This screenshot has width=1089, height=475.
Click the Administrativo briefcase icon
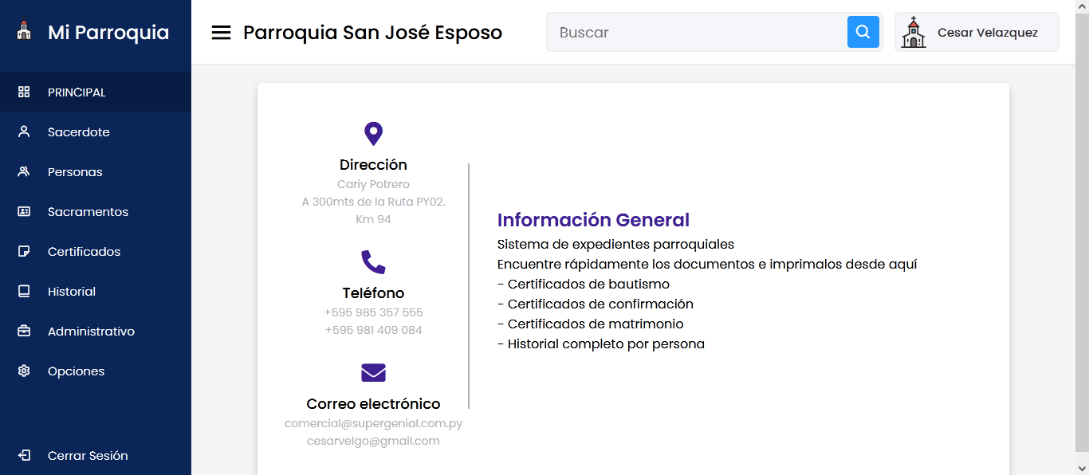24,332
